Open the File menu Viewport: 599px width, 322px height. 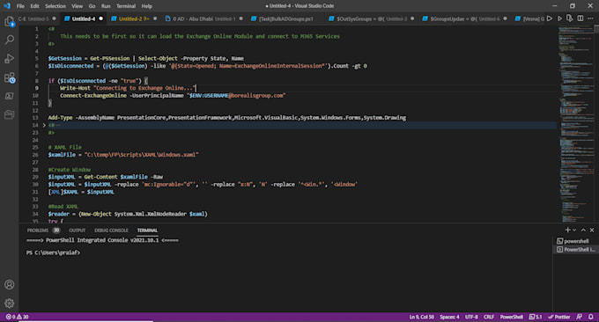tap(20, 6)
